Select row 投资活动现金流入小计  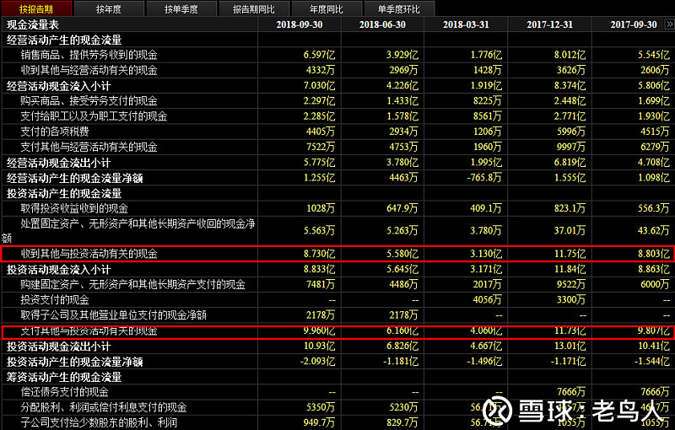click(x=337, y=270)
